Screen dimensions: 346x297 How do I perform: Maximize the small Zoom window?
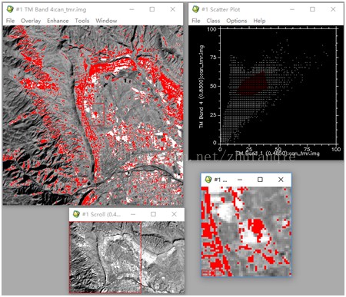pyautogui.click(x=260, y=180)
